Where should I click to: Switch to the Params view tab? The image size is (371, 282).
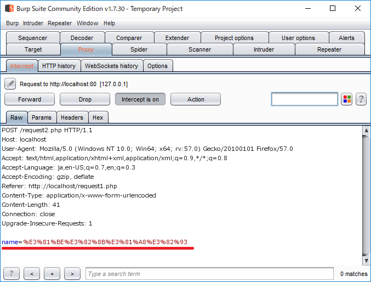coord(42,117)
